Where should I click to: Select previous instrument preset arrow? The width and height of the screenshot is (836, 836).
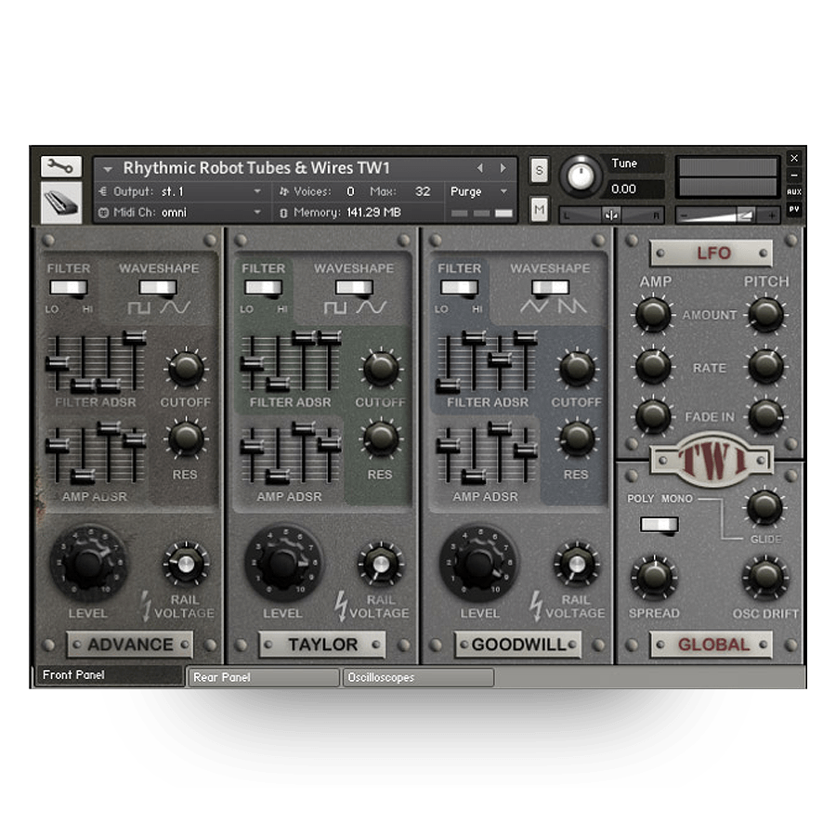480,168
